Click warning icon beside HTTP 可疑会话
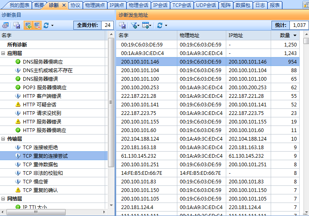Viewport: 309px width, 216px height. 18,104
